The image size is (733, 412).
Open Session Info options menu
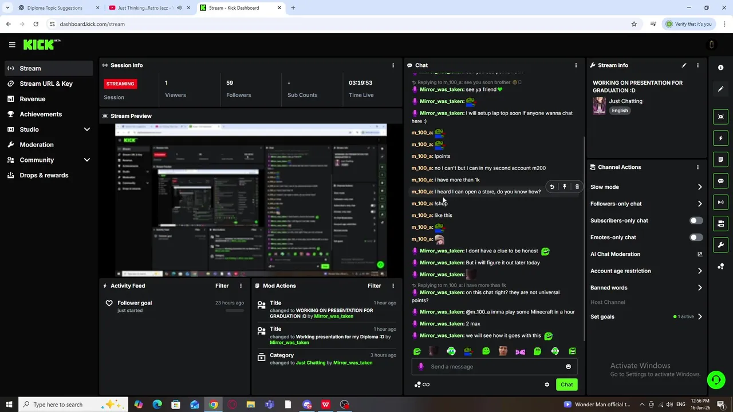(393, 65)
